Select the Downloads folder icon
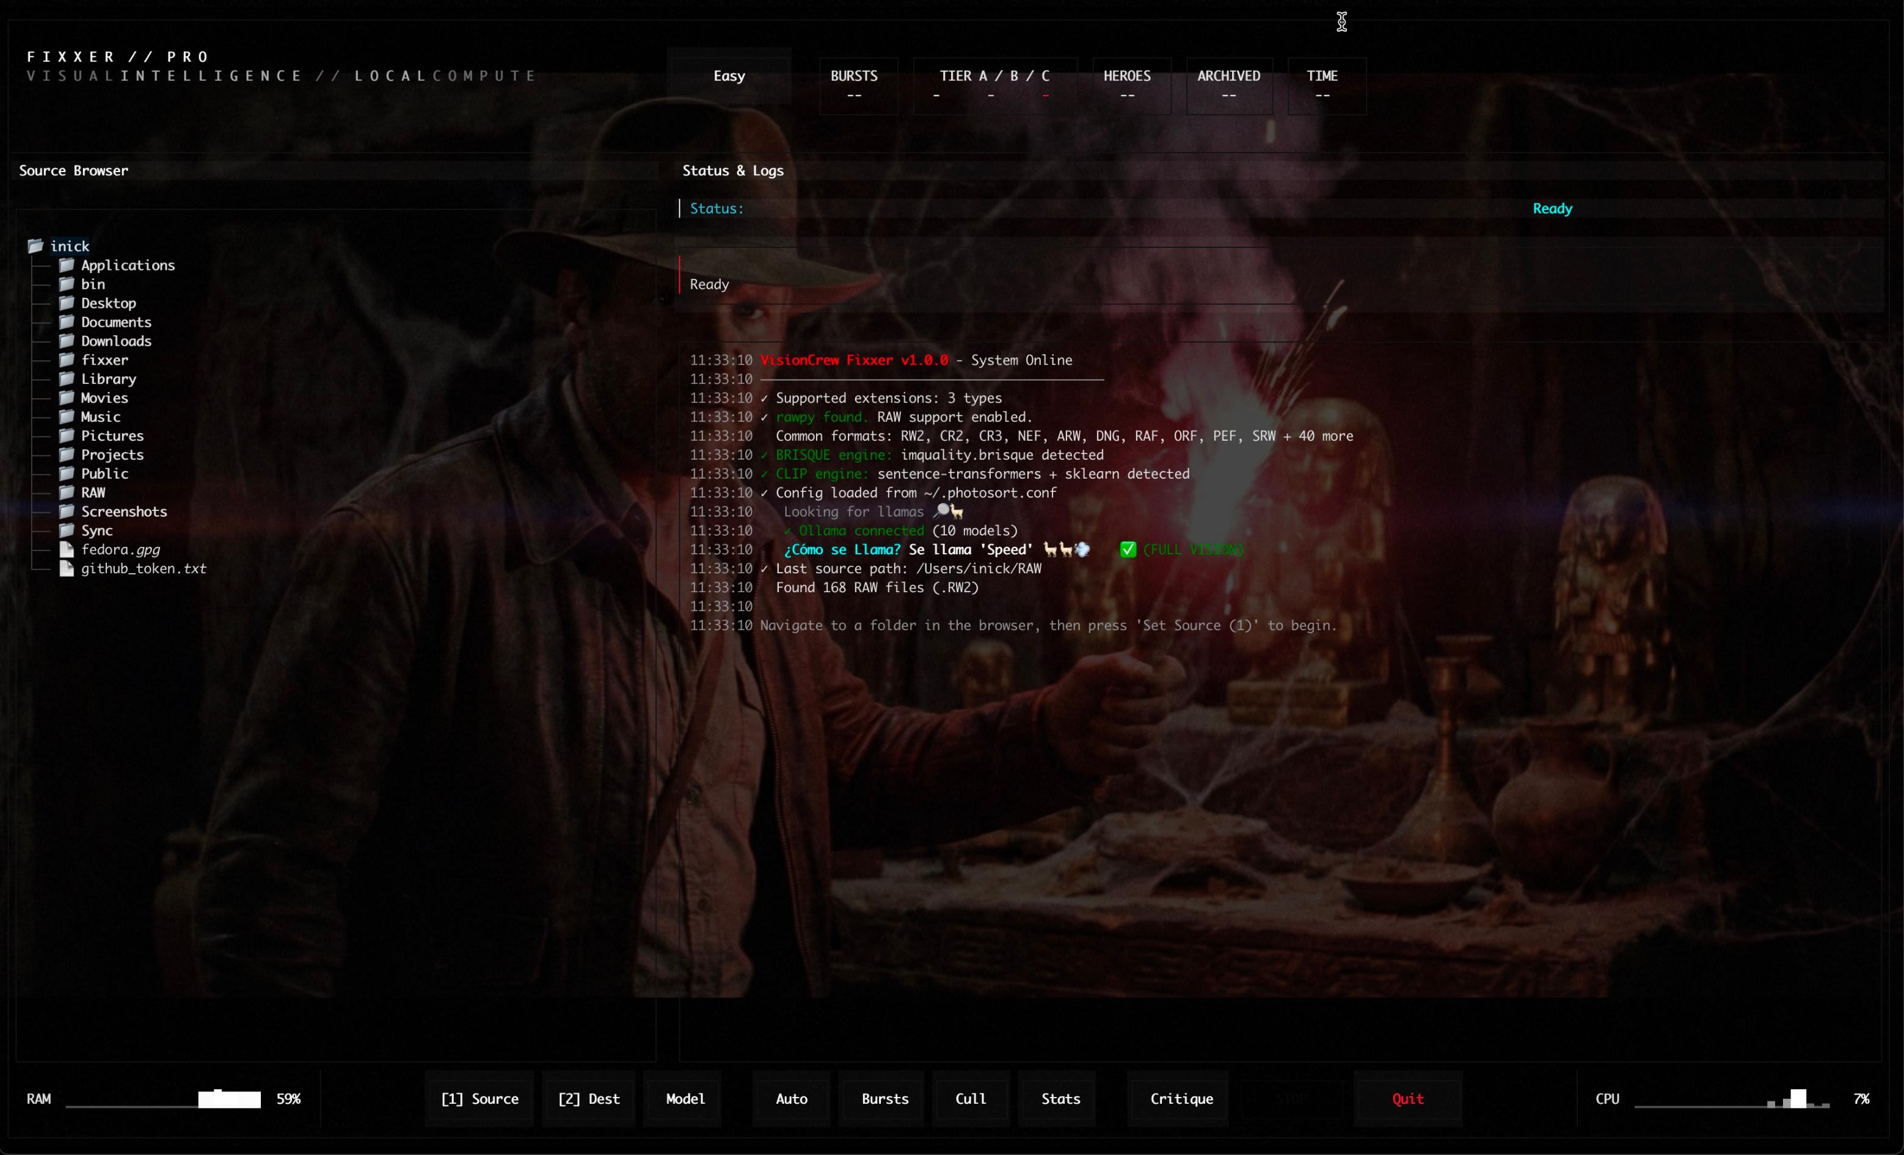This screenshot has height=1155, width=1904. pos(67,341)
